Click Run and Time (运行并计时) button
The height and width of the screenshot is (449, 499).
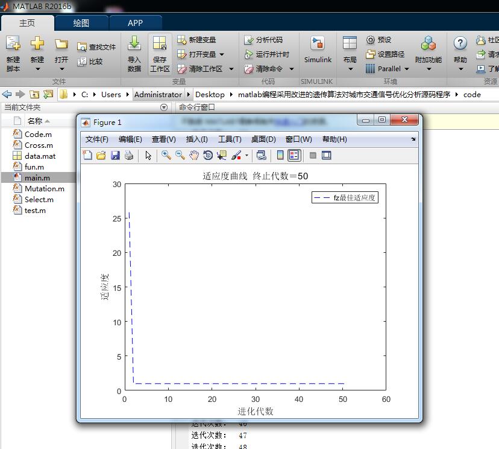click(267, 54)
